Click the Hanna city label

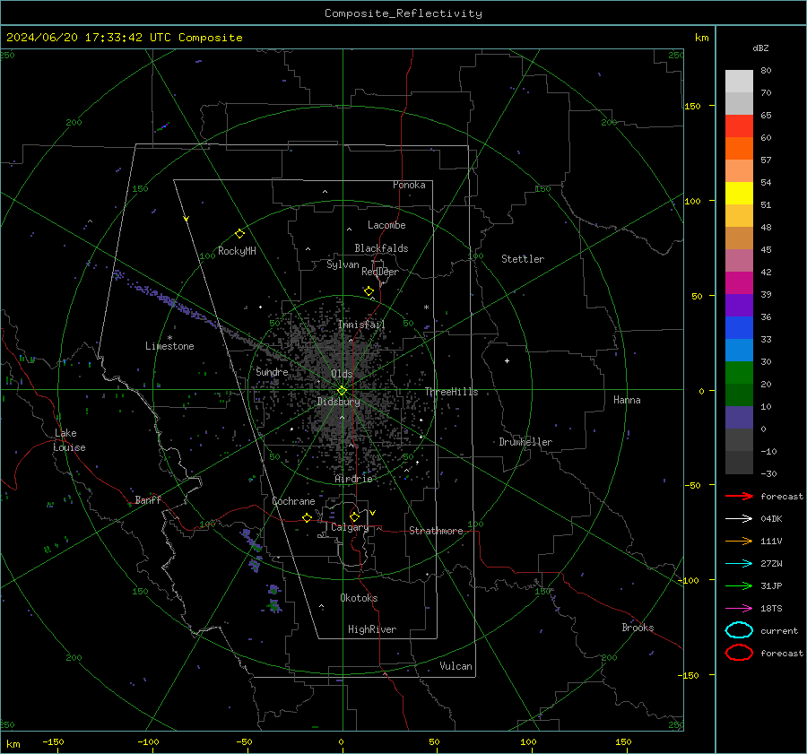pyautogui.click(x=627, y=400)
